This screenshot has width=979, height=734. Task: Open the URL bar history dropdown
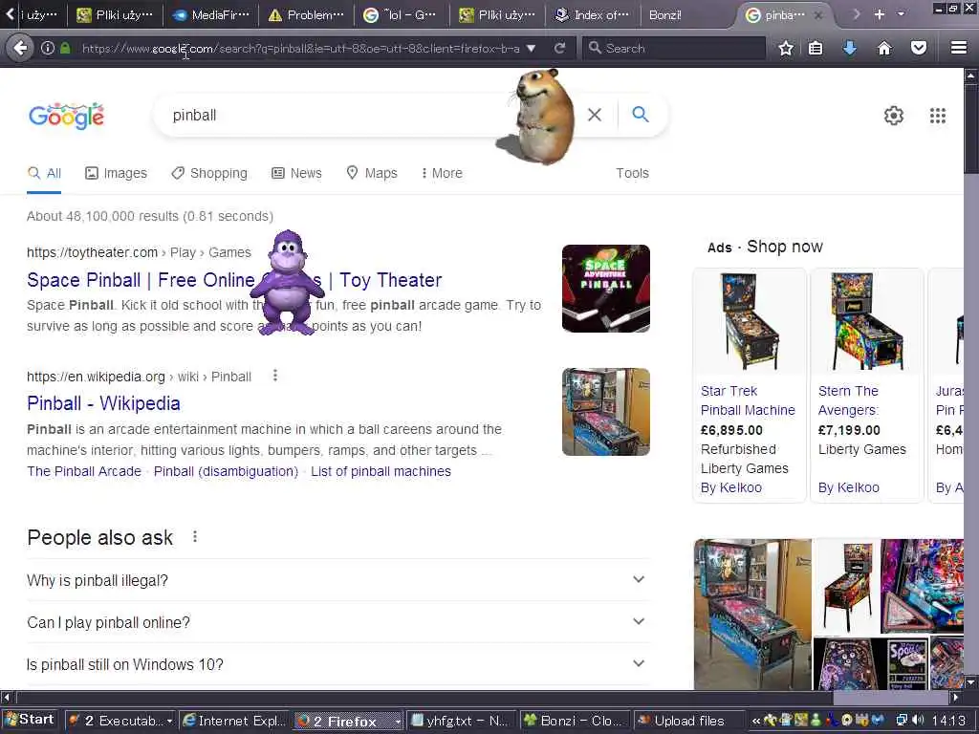pos(531,48)
